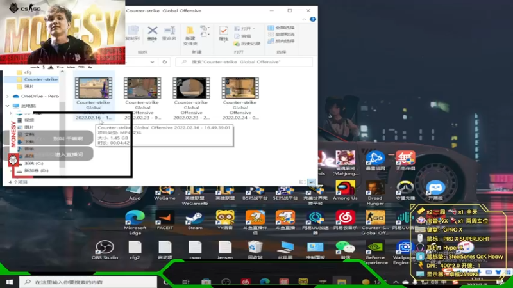
Task: Open the Steam desktop shortcut
Action: click(195, 220)
